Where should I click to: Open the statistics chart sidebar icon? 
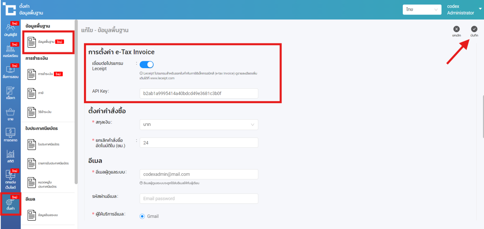10,156
